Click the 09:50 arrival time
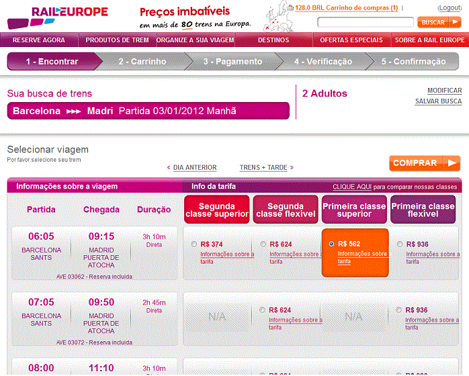The image size is (469, 376). (x=101, y=302)
